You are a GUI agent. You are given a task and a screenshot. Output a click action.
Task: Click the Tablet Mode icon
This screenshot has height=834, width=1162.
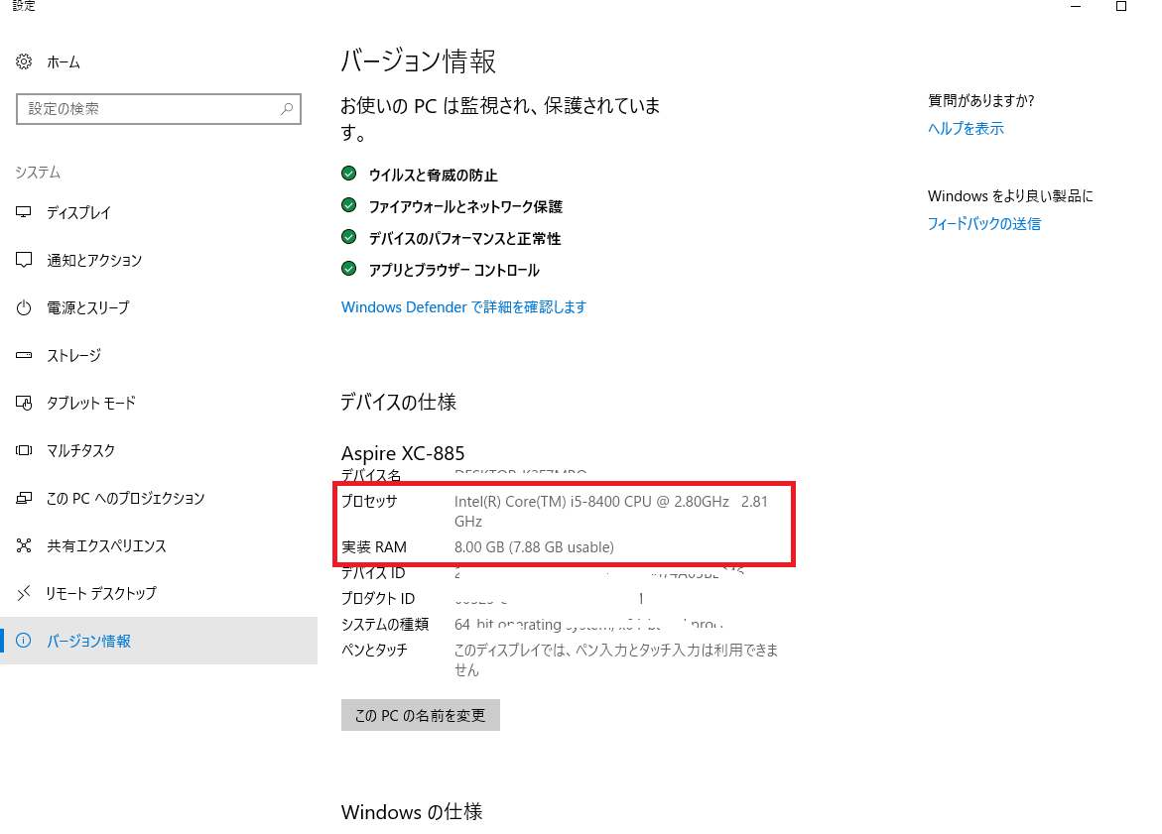point(24,404)
